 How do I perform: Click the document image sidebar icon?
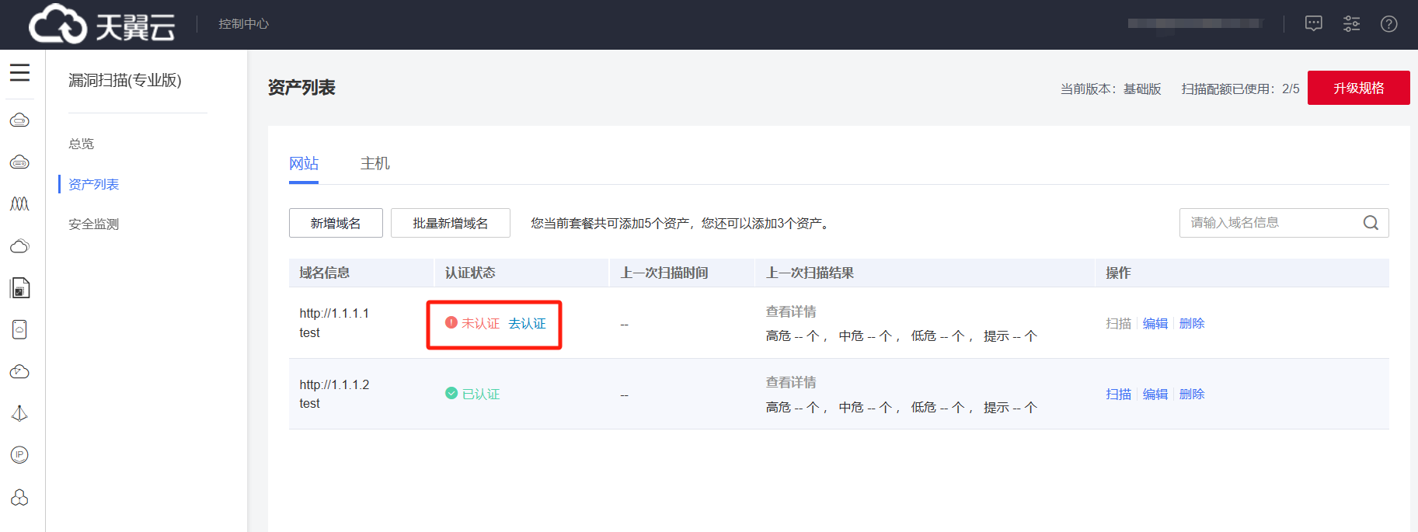[x=19, y=288]
